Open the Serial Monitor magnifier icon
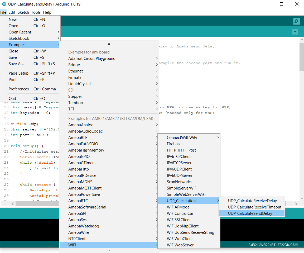 (x=296, y=21)
